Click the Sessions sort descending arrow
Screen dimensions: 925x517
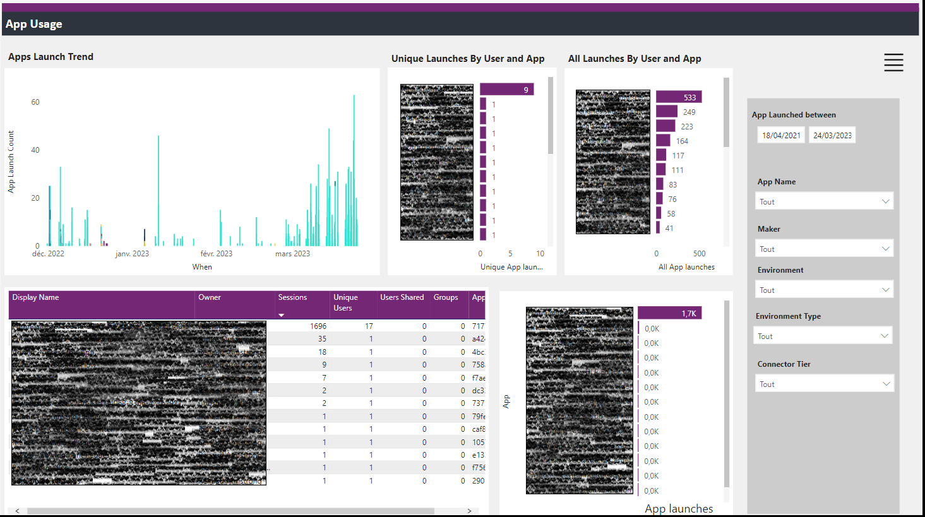tap(282, 315)
